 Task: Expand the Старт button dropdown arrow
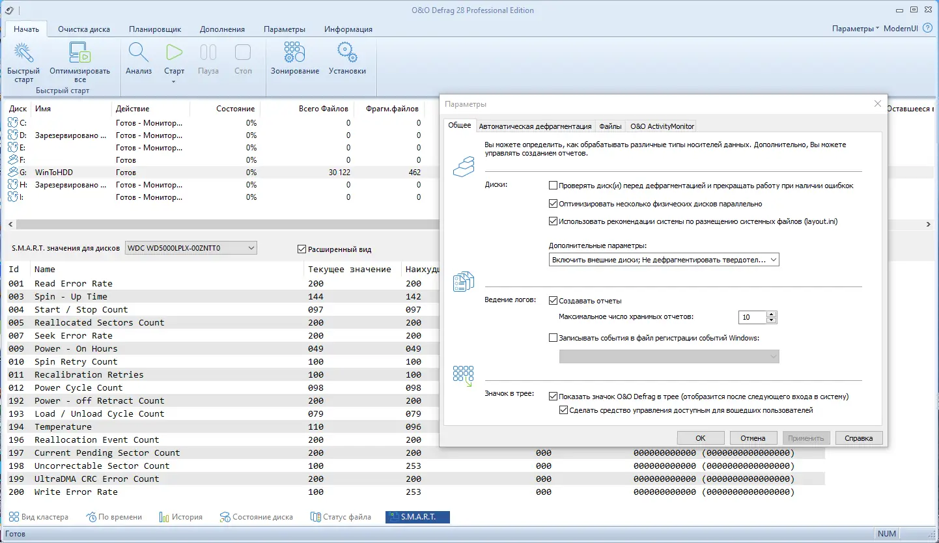tap(174, 82)
